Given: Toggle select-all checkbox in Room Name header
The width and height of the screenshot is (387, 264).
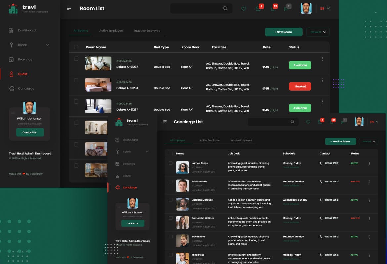Looking at the screenshot, I should click(76, 47).
